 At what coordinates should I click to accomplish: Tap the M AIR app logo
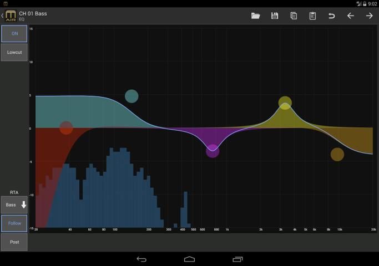tap(11, 16)
